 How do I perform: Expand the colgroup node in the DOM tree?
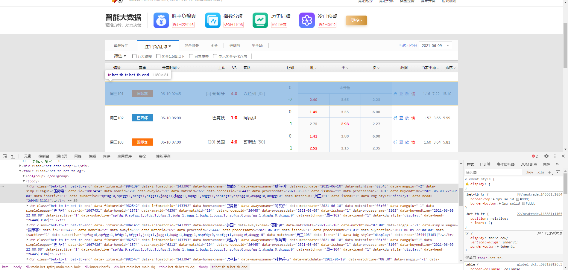pyautogui.click(x=24, y=176)
